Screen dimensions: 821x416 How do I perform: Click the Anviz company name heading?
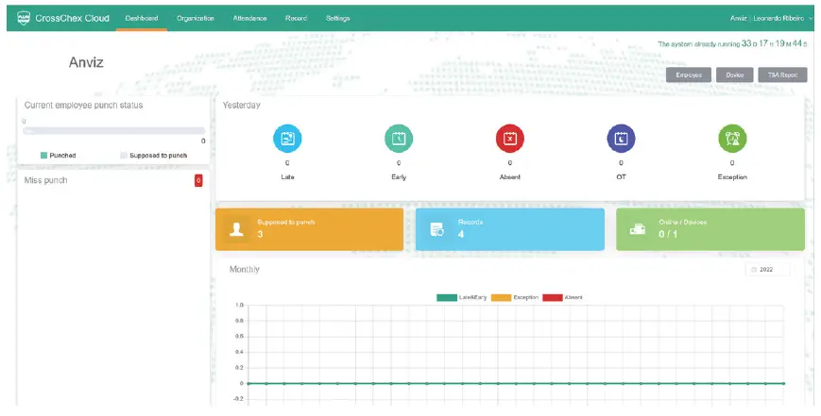pos(86,62)
